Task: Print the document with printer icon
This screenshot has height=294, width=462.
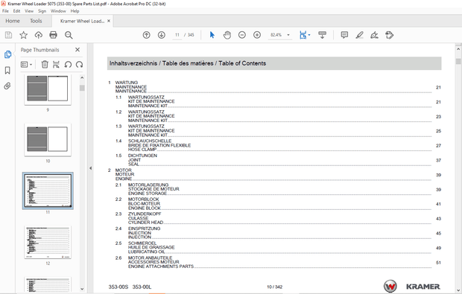Action: (54, 35)
